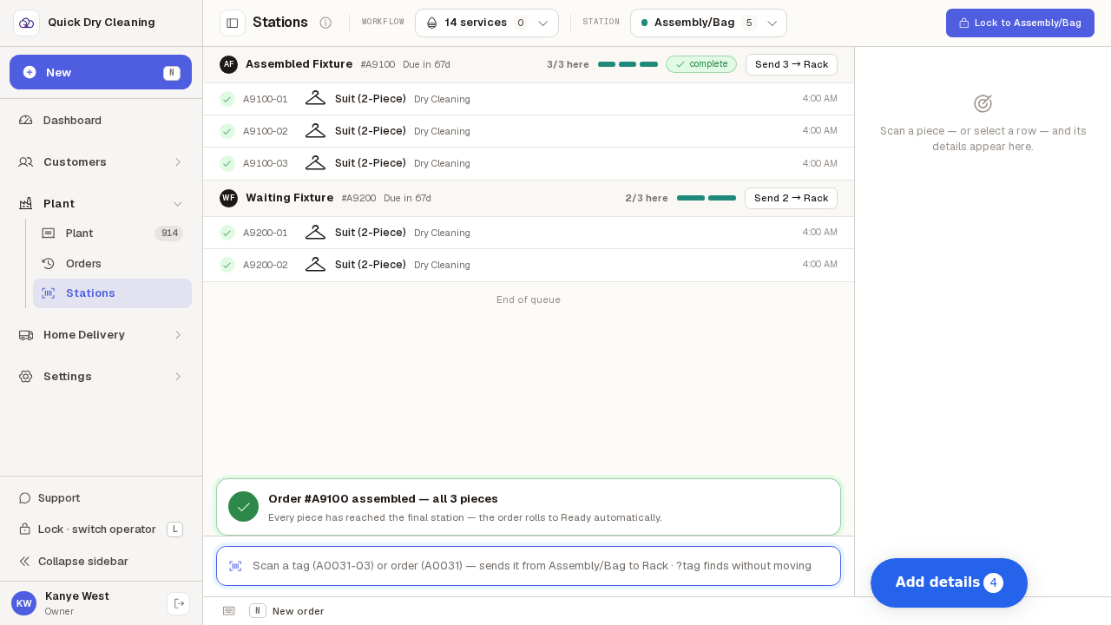Click the KW user avatar
Viewport: 1111px width, 625px height.
pyautogui.click(x=23, y=603)
